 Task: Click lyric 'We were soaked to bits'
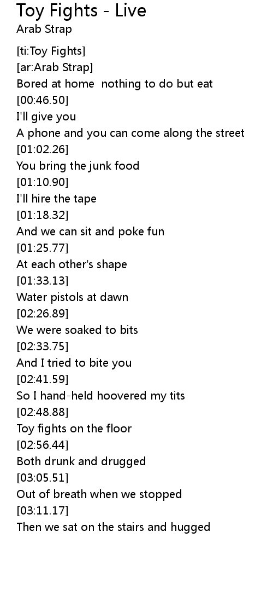click(77, 330)
